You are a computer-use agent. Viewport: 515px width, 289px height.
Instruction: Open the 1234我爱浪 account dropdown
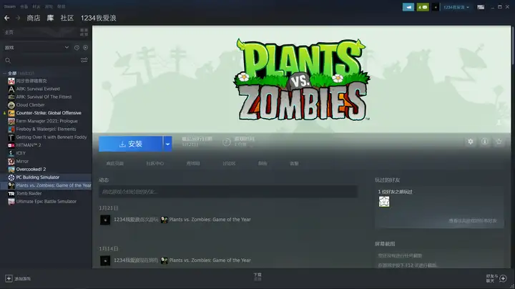point(456,7)
